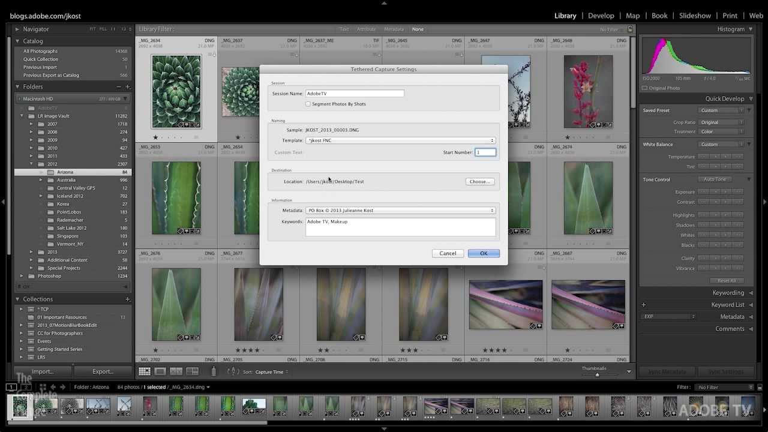Switch to Grid view icon in toolbar
This screenshot has height=432, width=768.
pos(145,371)
